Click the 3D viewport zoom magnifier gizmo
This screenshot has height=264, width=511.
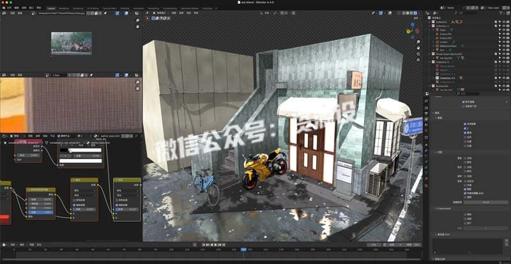pos(418,42)
